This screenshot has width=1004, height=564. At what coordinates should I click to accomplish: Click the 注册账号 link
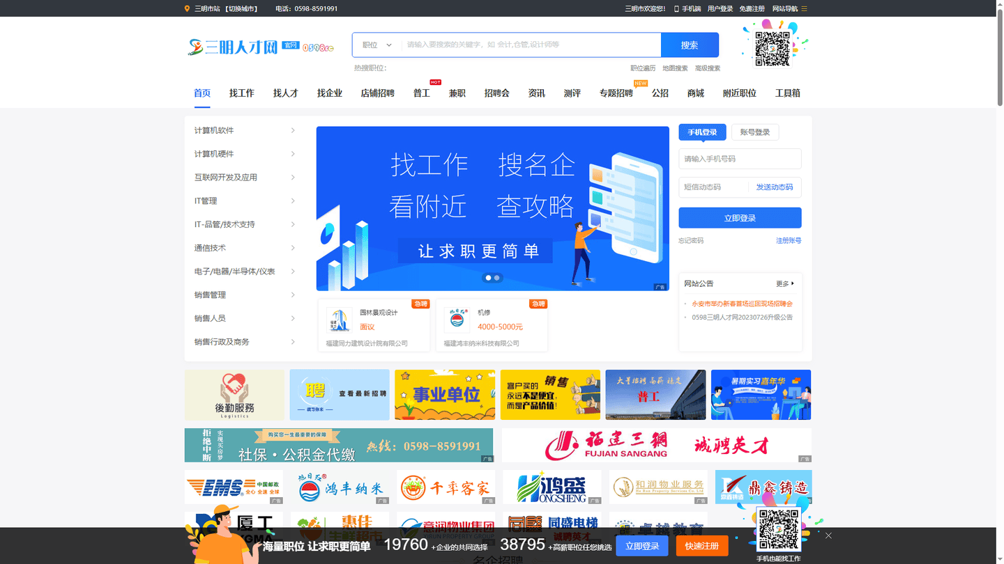[x=789, y=241]
